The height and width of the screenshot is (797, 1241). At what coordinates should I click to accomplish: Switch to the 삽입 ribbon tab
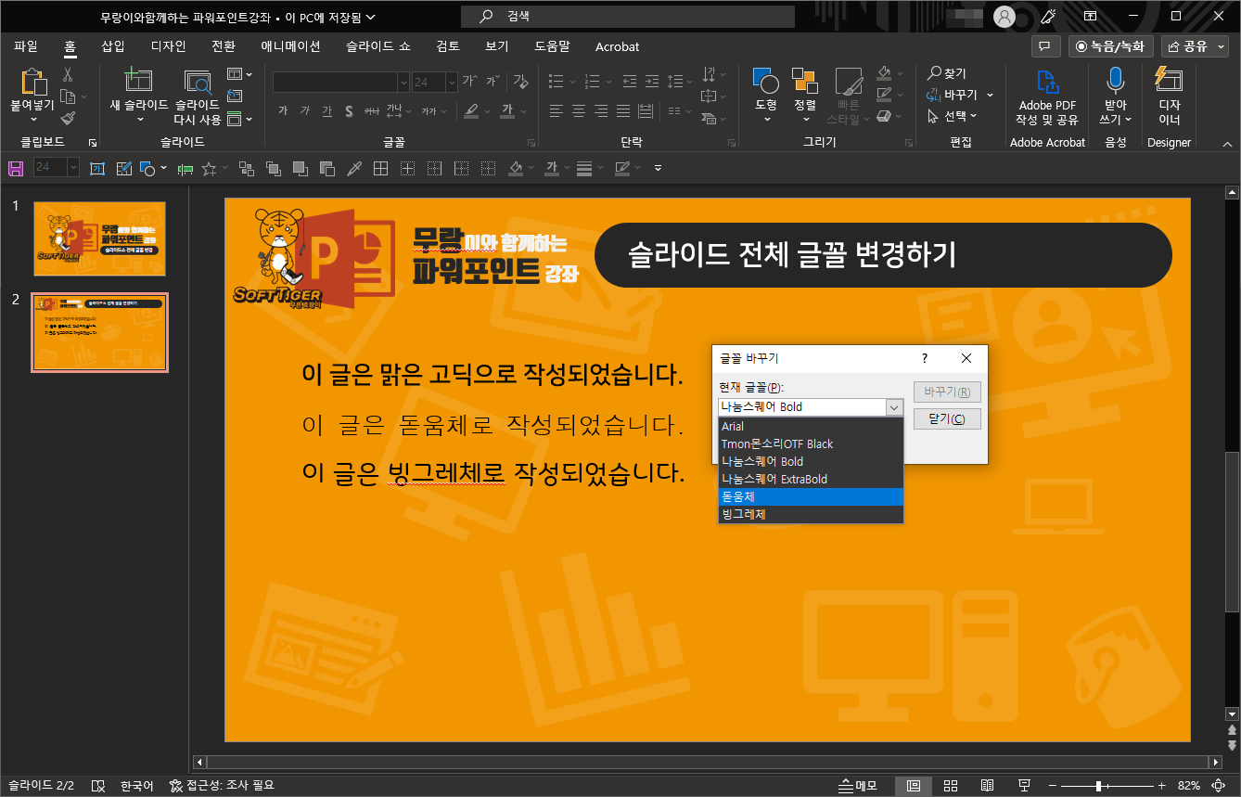click(x=113, y=46)
